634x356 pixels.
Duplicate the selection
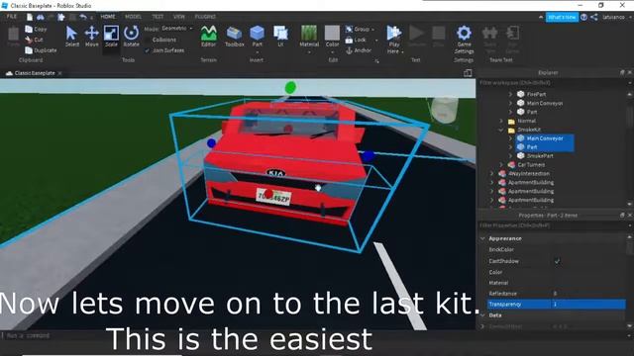pos(41,50)
